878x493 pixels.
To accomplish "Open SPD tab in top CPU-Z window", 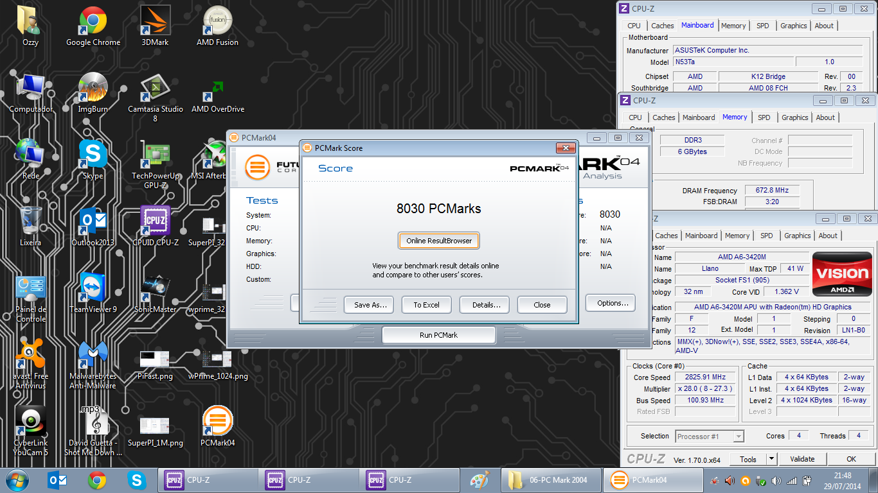I will pyautogui.click(x=763, y=26).
